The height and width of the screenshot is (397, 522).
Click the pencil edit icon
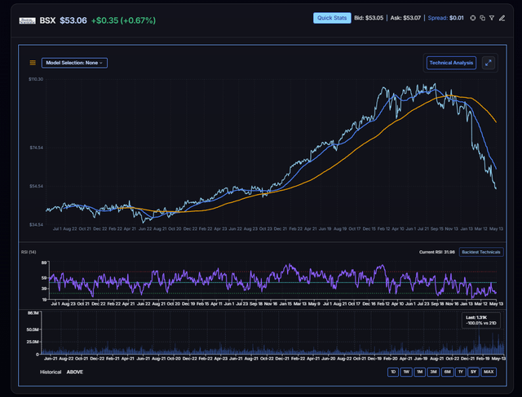tap(502, 18)
